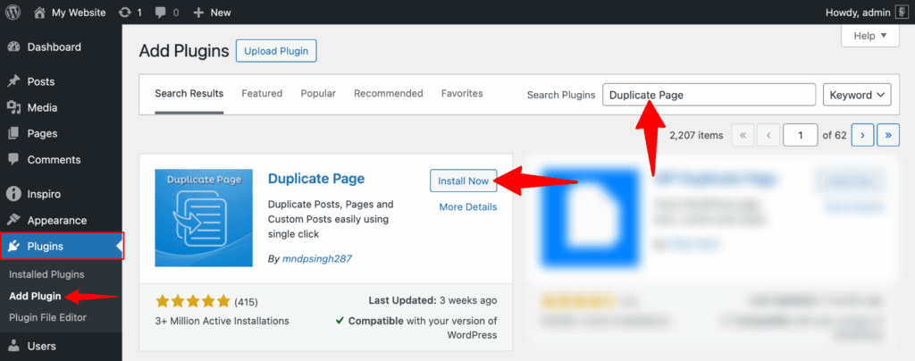This screenshot has width=915, height=361.
Task: Click the Upload Plugin button
Action: tap(276, 51)
